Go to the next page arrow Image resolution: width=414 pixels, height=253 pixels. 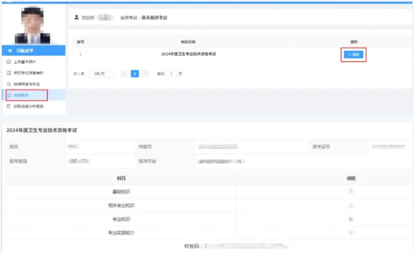coord(146,73)
